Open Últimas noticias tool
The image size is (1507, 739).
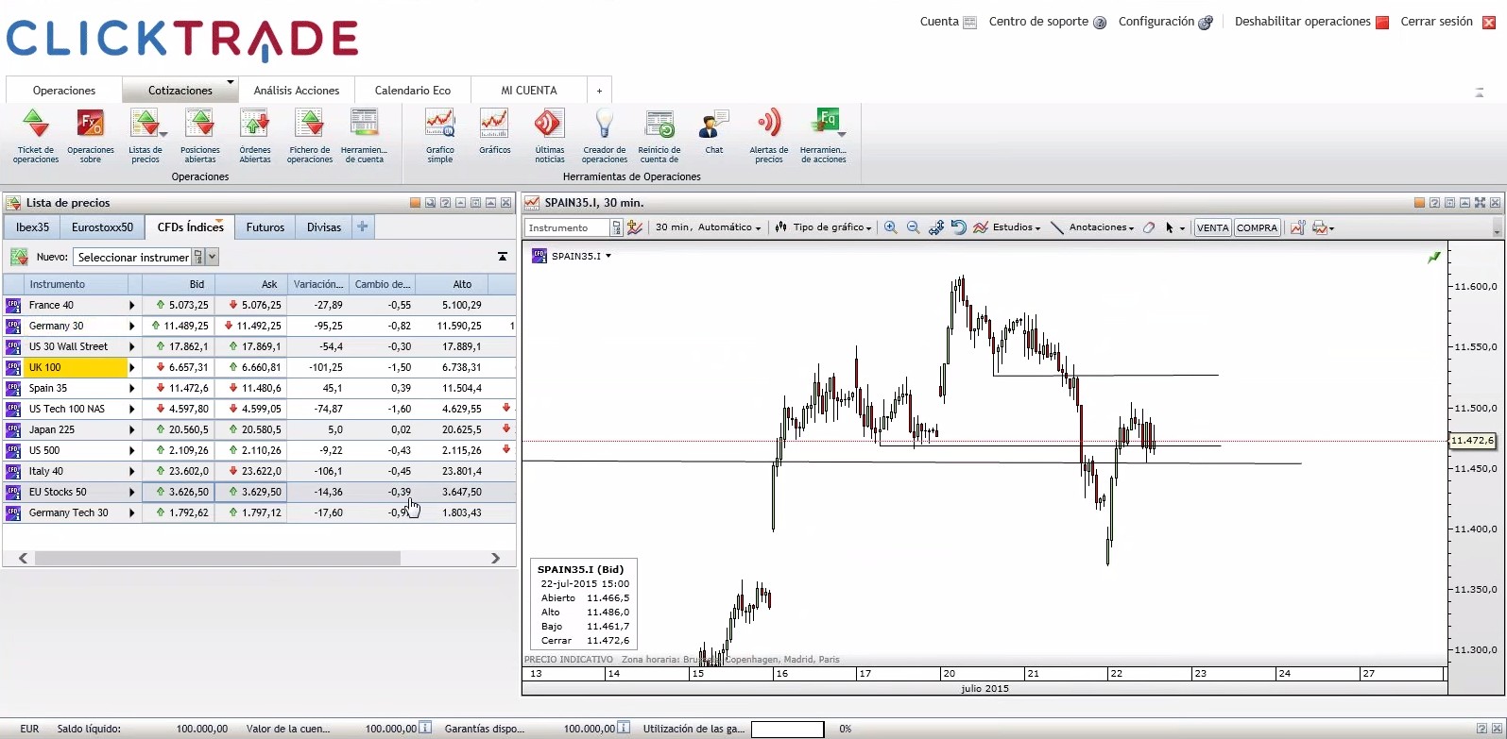tap(550, 136)
